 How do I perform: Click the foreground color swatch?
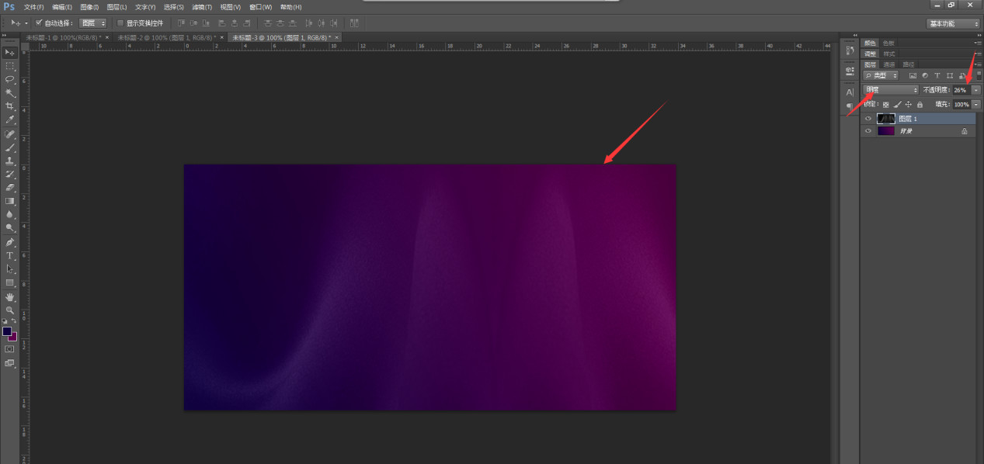[x=7, y=331]
